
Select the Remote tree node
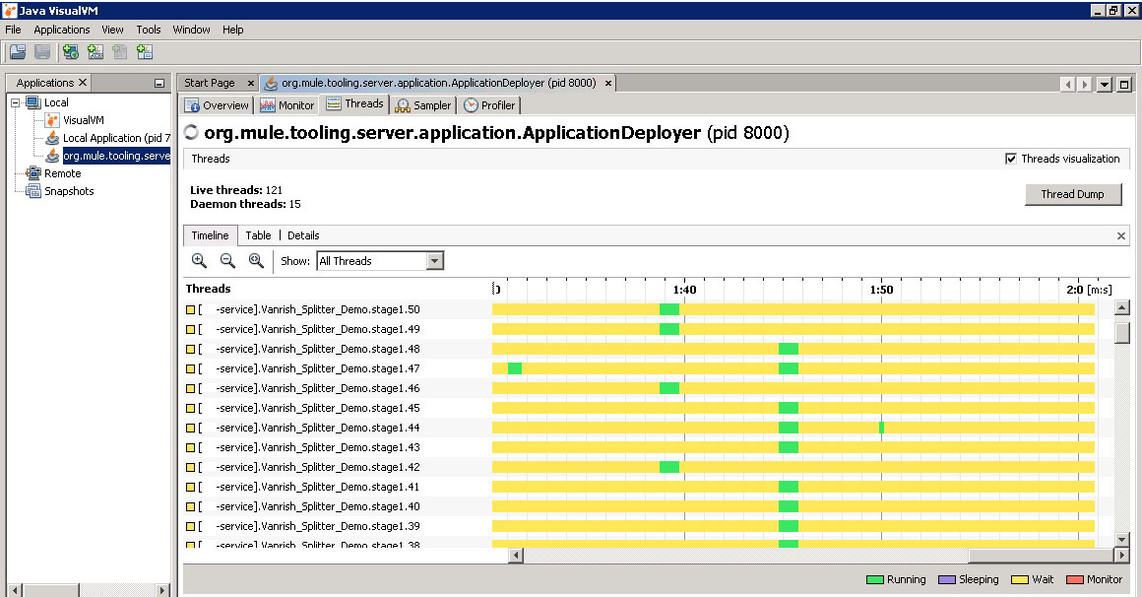63,173
